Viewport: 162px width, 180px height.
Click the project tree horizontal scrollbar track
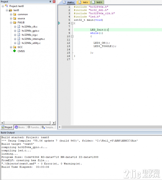(x=27, y=123)
